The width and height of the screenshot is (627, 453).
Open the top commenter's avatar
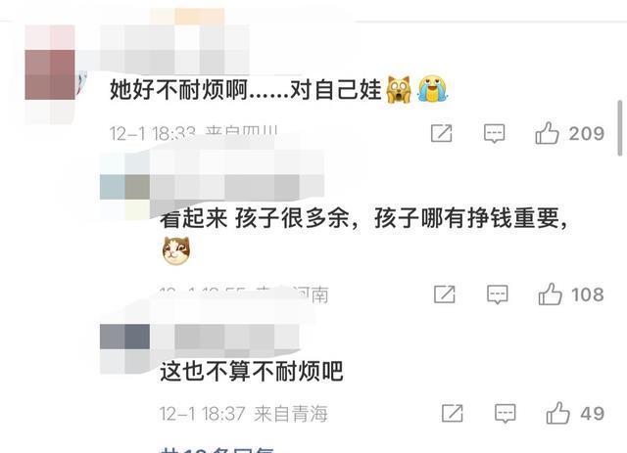(x=50, y=74)
